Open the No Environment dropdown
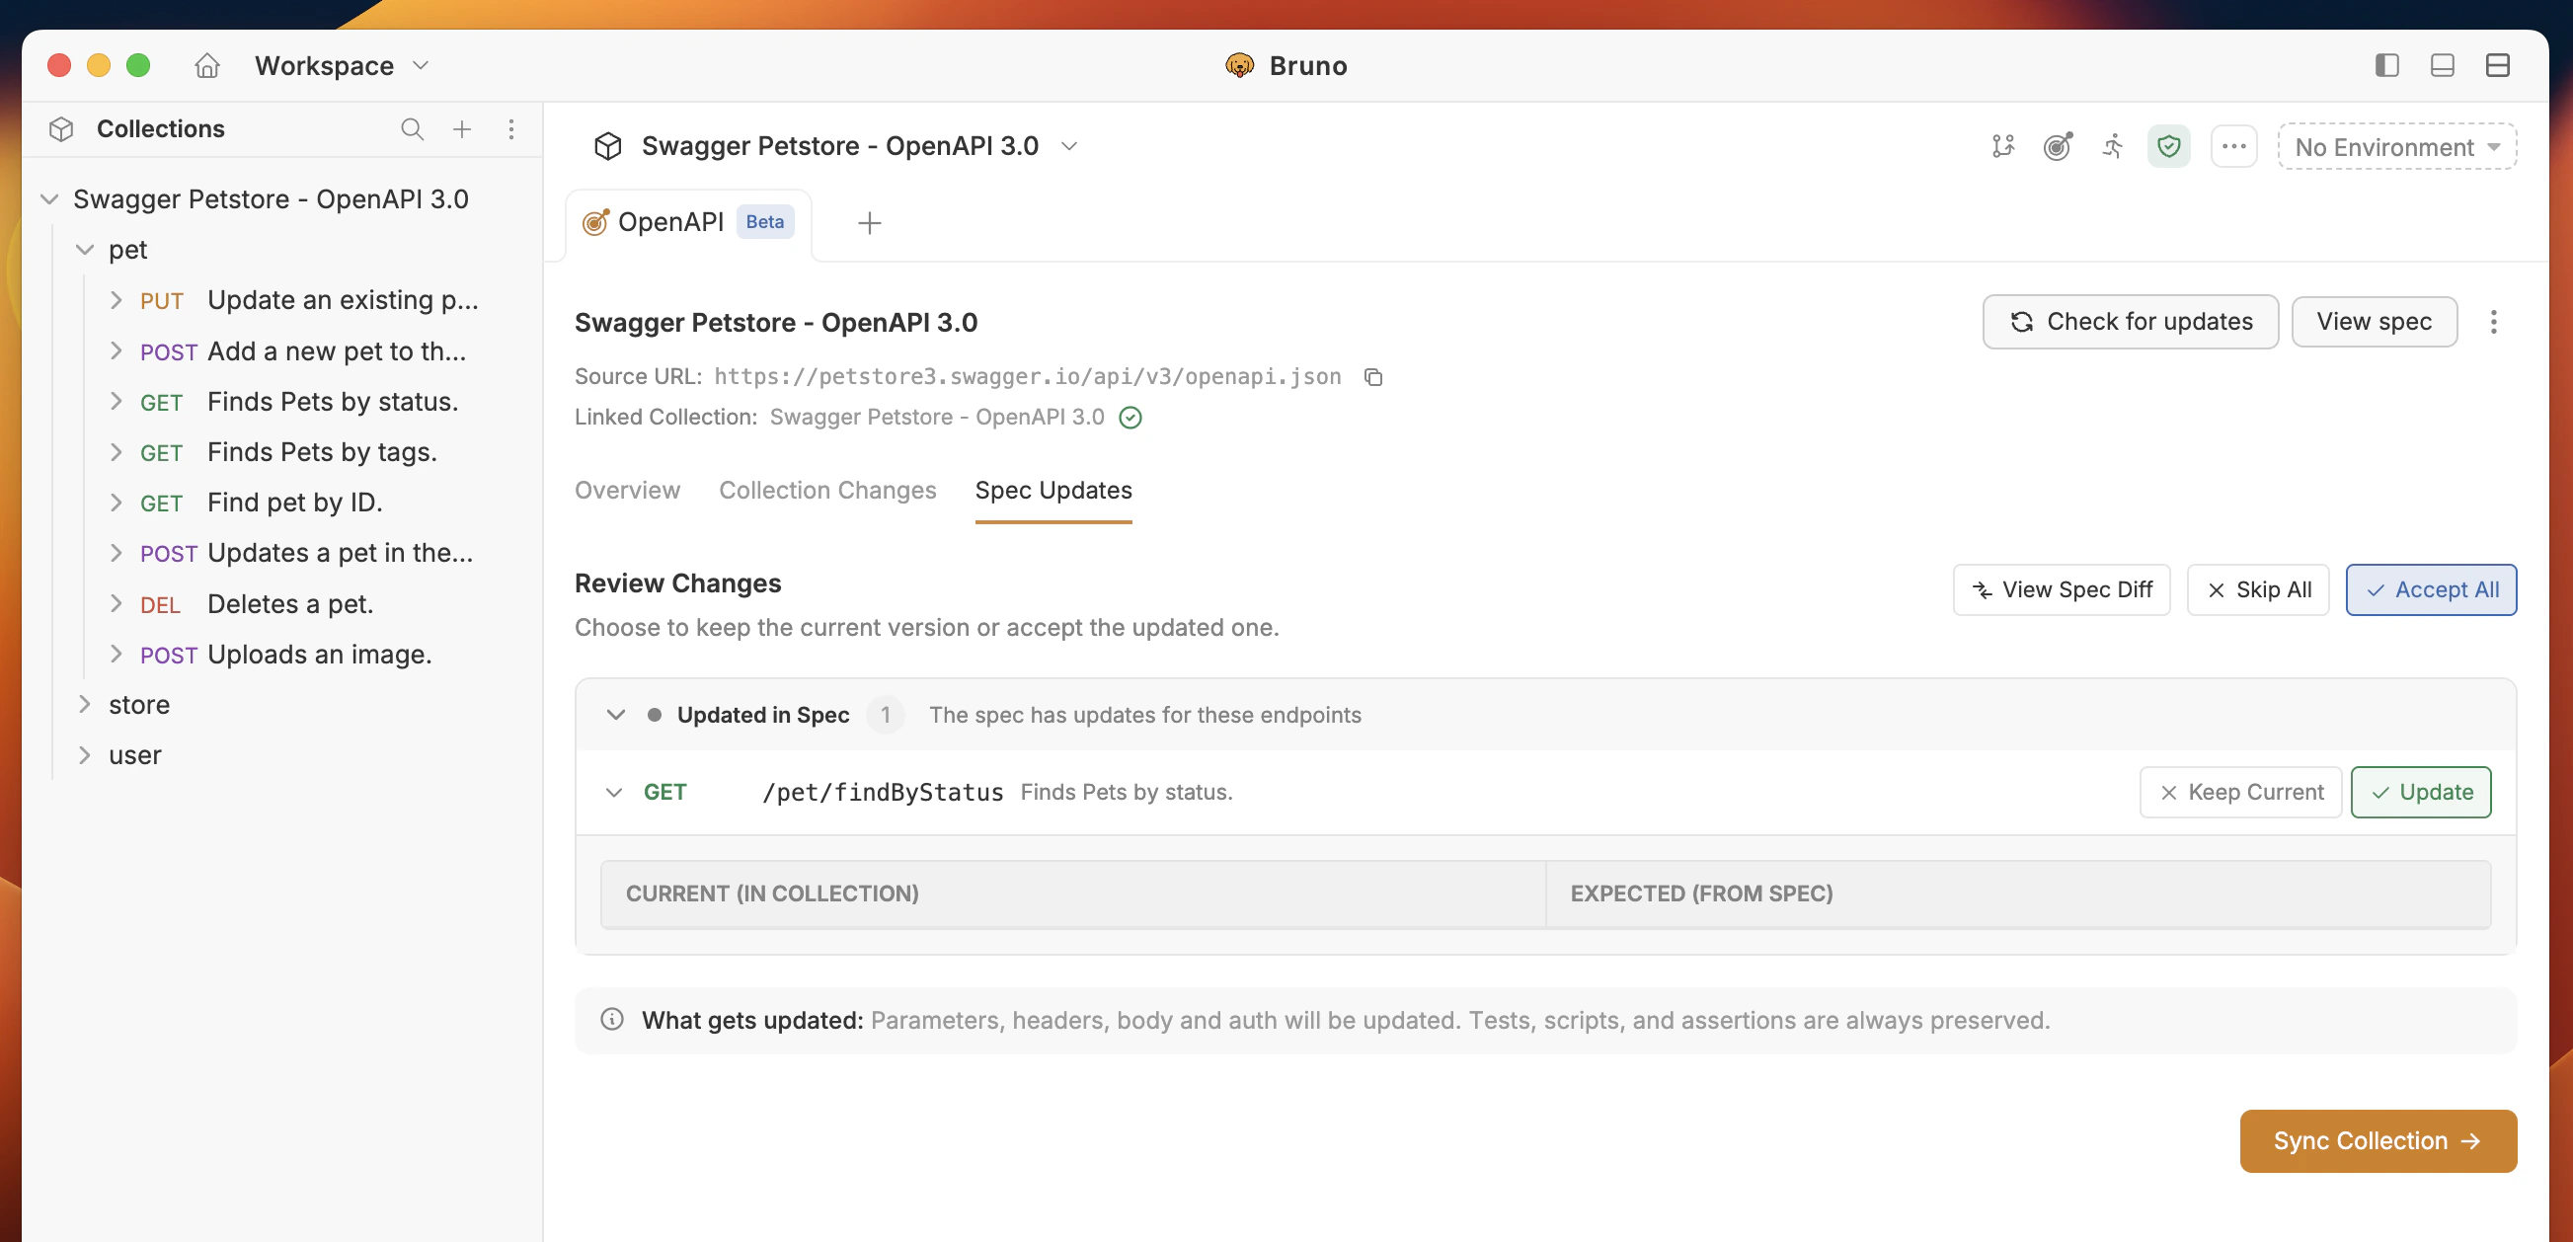The height and width of the screenshot is (1242, 2573). point(2396,147)
